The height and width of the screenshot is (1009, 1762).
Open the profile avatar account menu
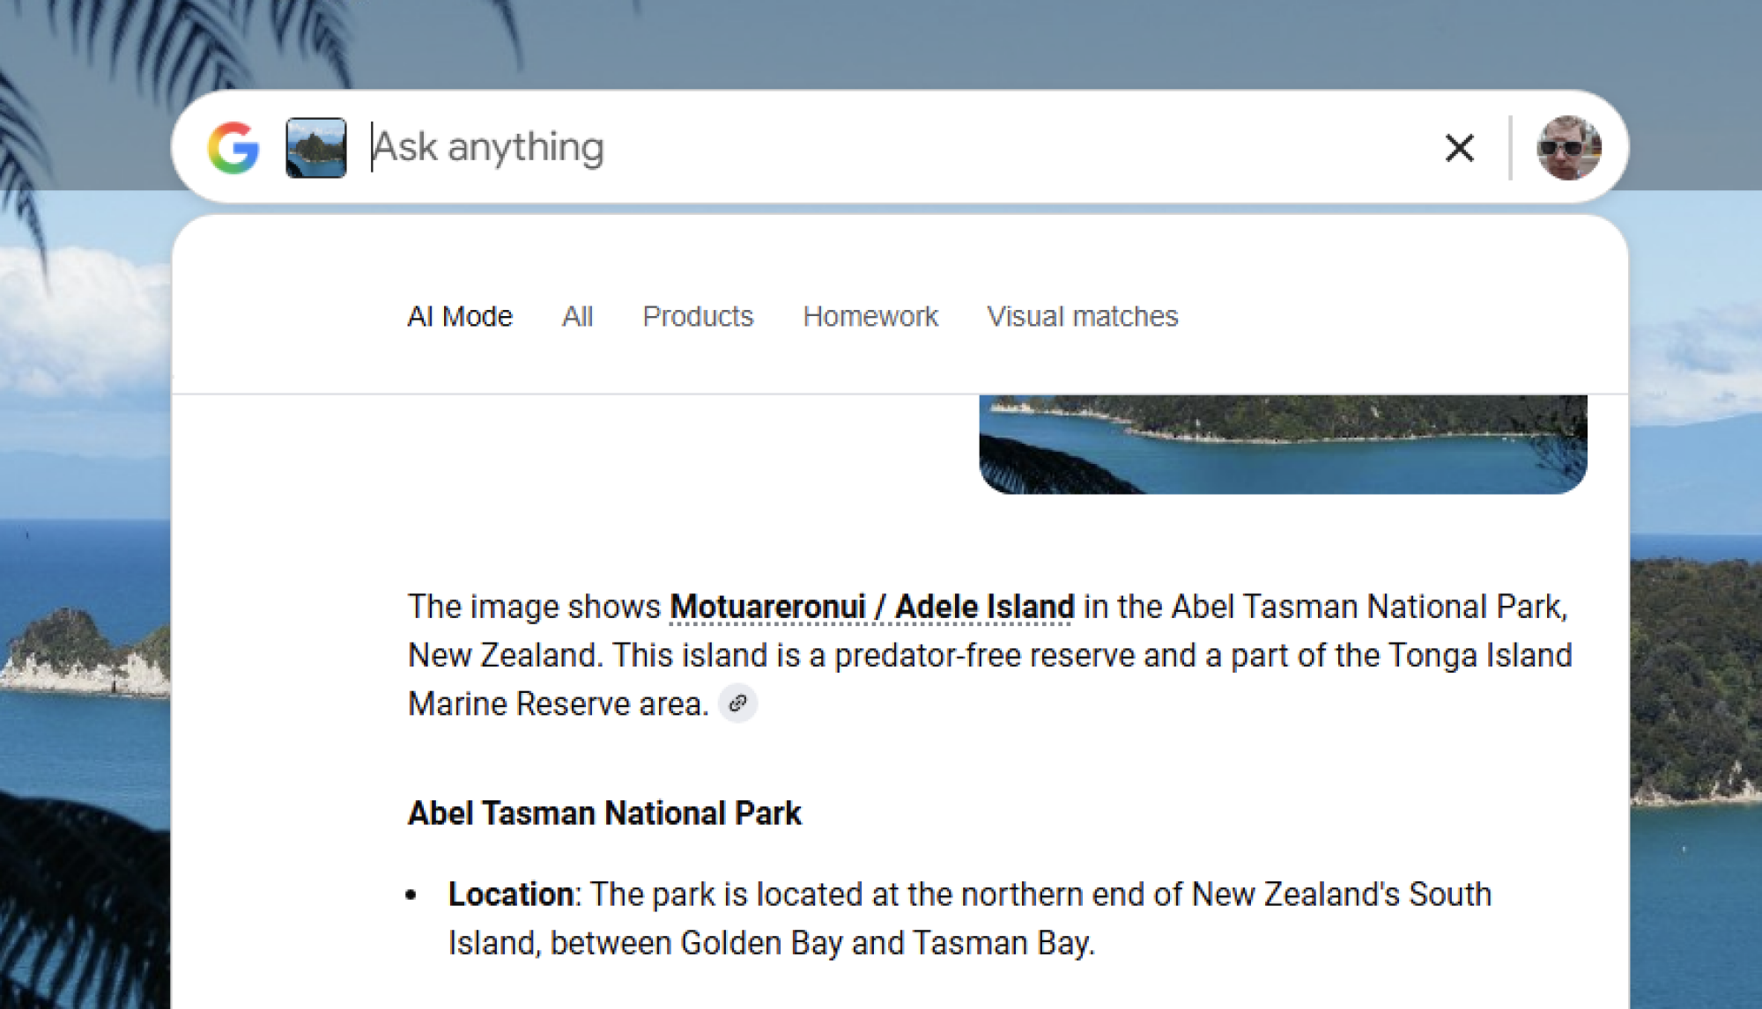tap(1569, 147)
